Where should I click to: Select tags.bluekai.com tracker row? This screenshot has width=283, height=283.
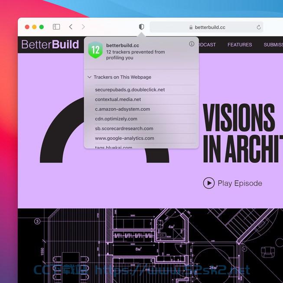tap(145, 146)
